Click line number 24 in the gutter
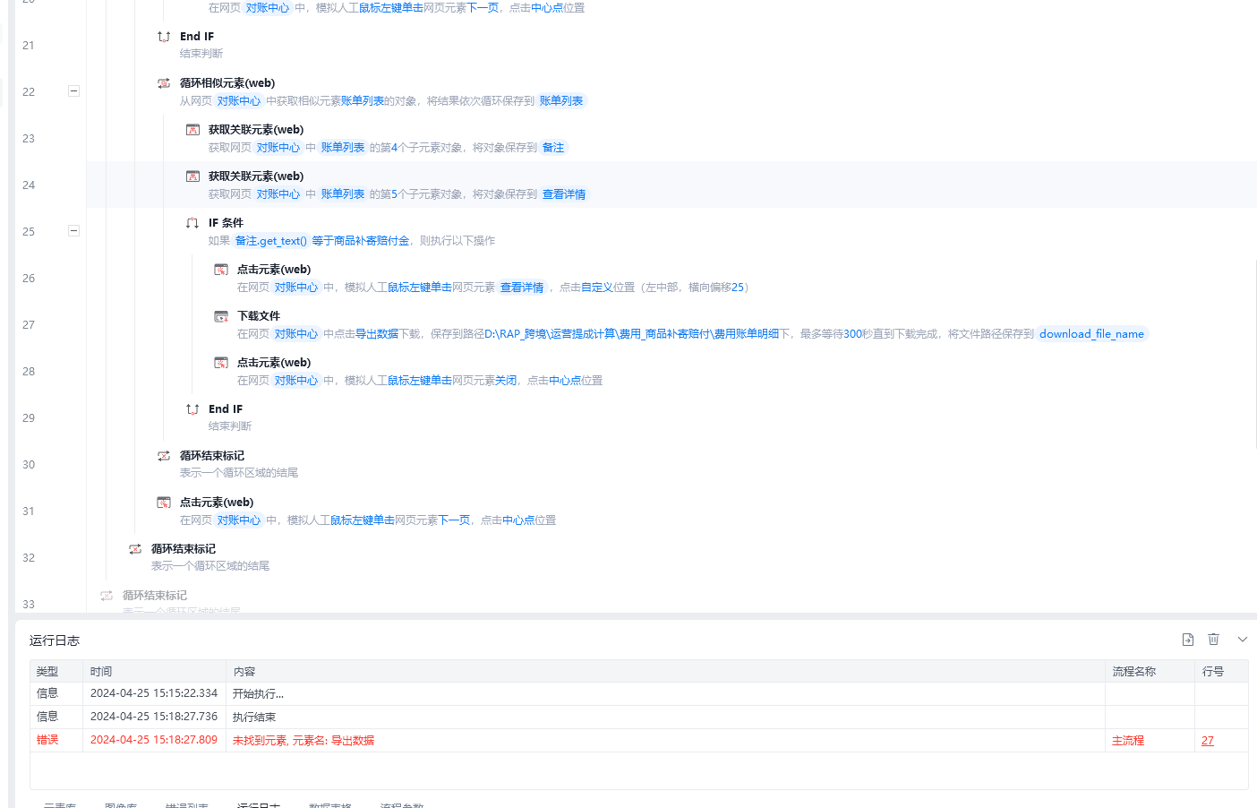Image resolution: width=1257 pixels, height=808 pixels. click(x=29, y=185)
